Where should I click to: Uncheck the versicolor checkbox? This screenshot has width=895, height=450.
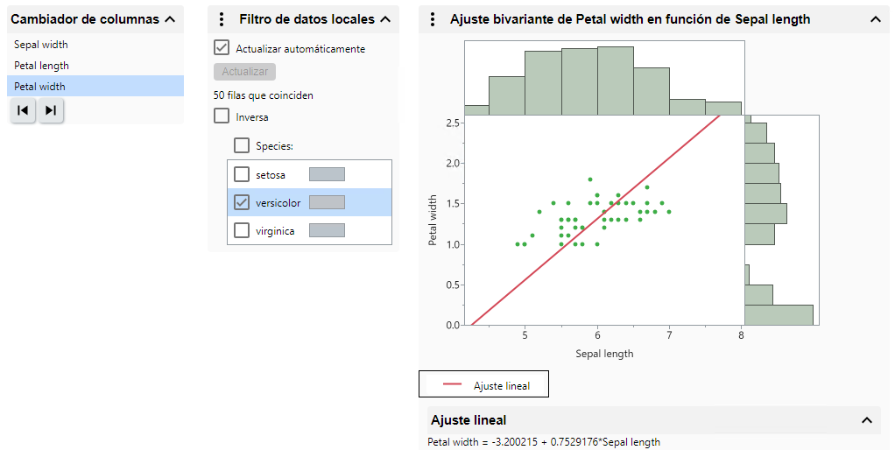(x=242, y=202)
